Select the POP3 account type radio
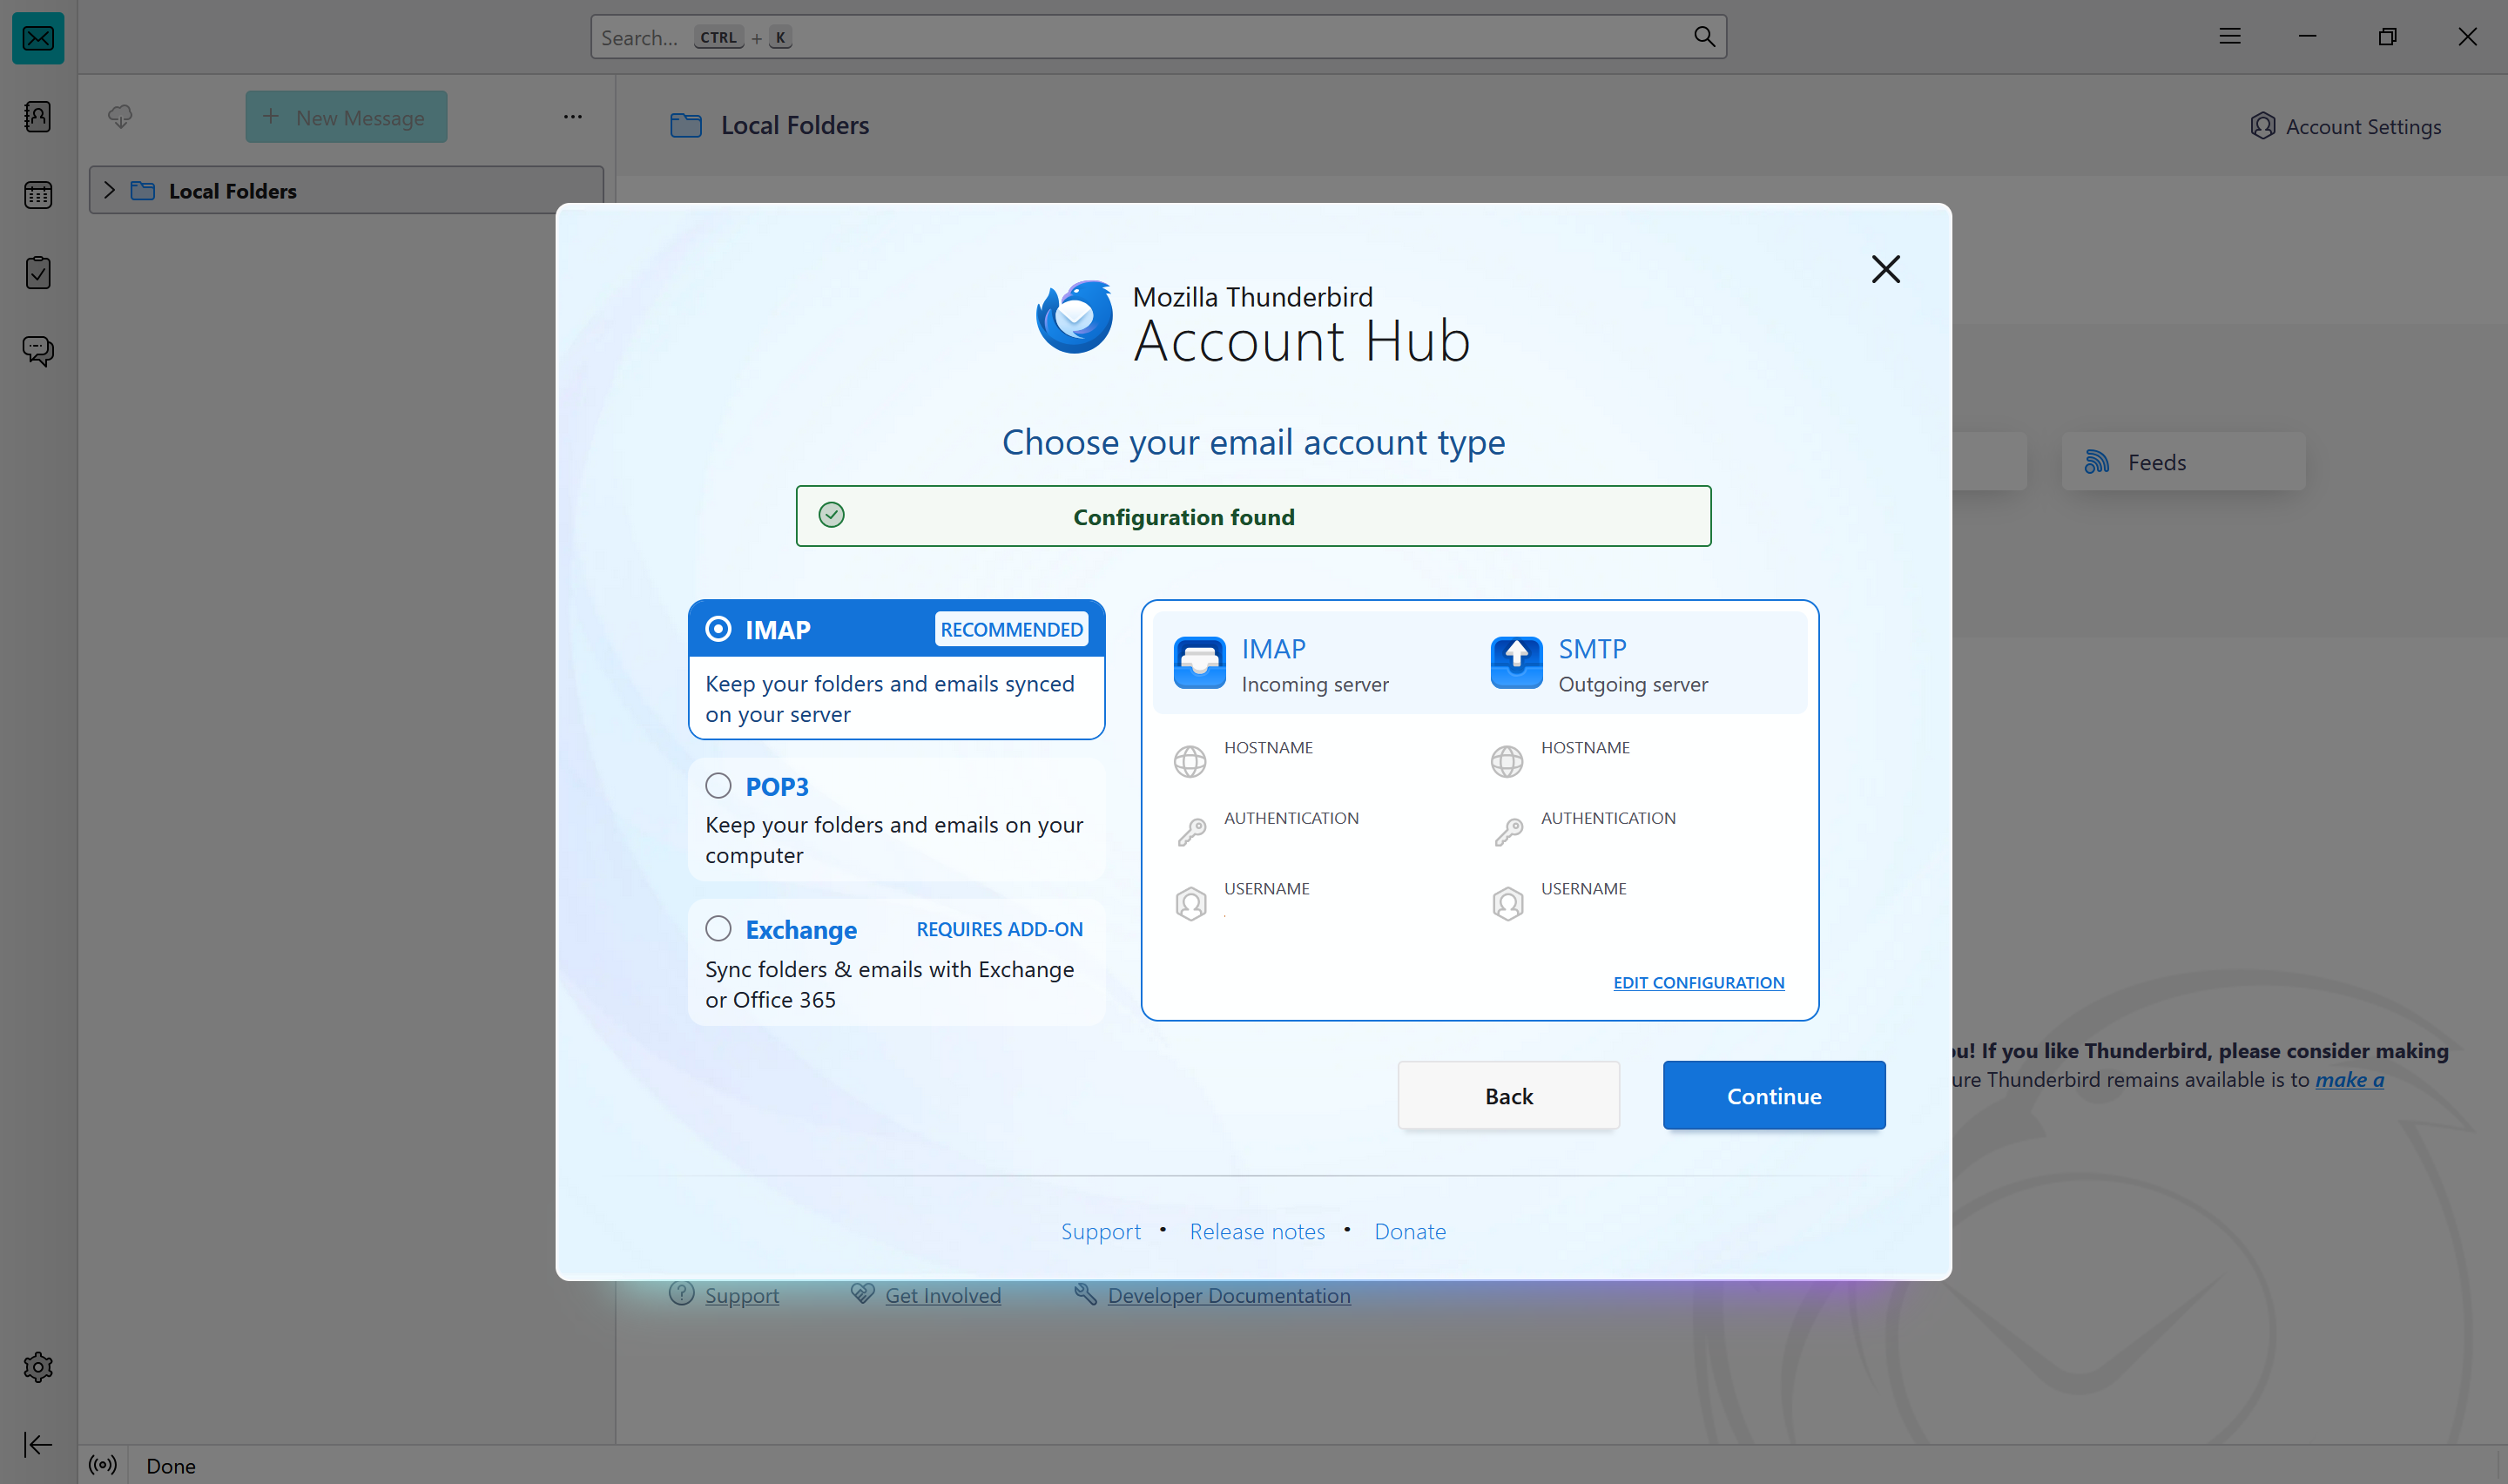This screenshot has height=1484, width=2508. coord(718,786)
